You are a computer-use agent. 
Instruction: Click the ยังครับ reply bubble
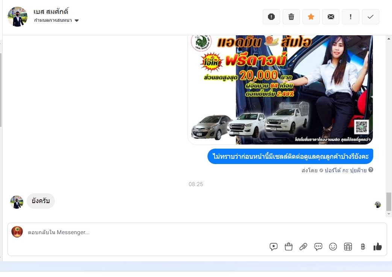(41, 201)
